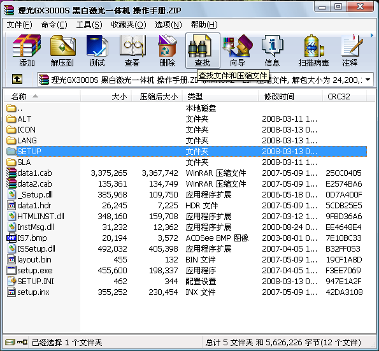The width and height of the screenshot is (379, 351).
Task: Click the InstMsg.dll file icon
Action: click(x=11, y=227)
